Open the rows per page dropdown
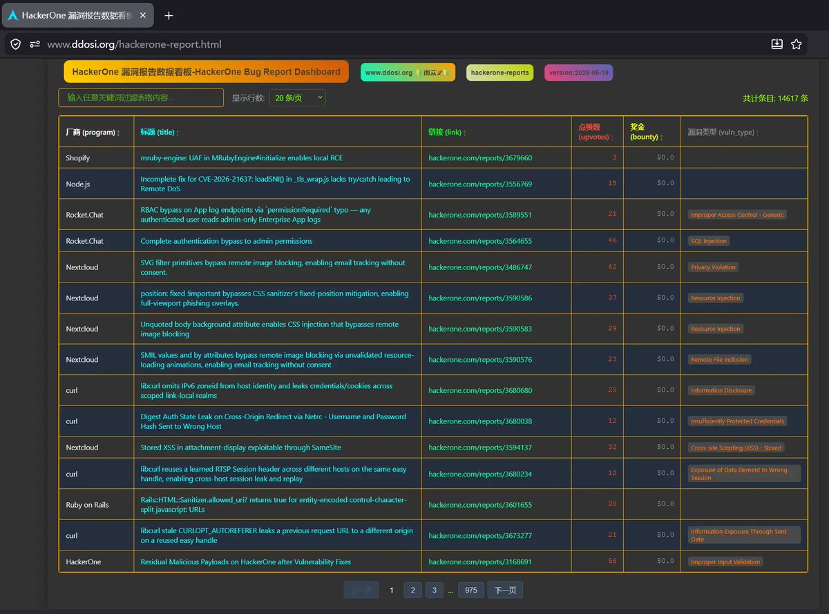 [x=298, y=98]
